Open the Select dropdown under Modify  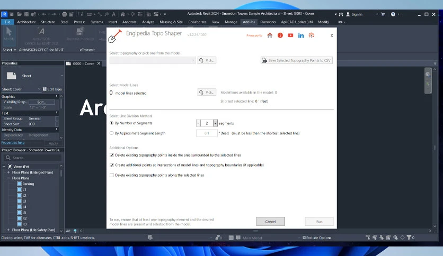click(x=9, y=50)
